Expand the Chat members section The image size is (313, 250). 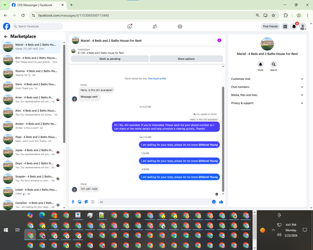pyautogui.click(x=267, y=87)
